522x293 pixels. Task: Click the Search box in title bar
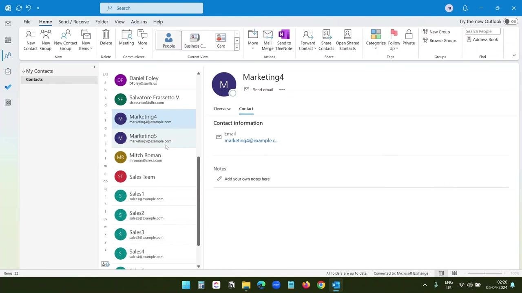(151, 8)
